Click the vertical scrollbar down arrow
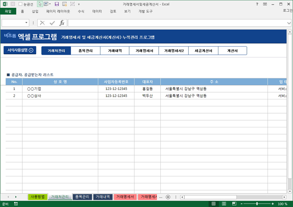 [x=290, y=191]
